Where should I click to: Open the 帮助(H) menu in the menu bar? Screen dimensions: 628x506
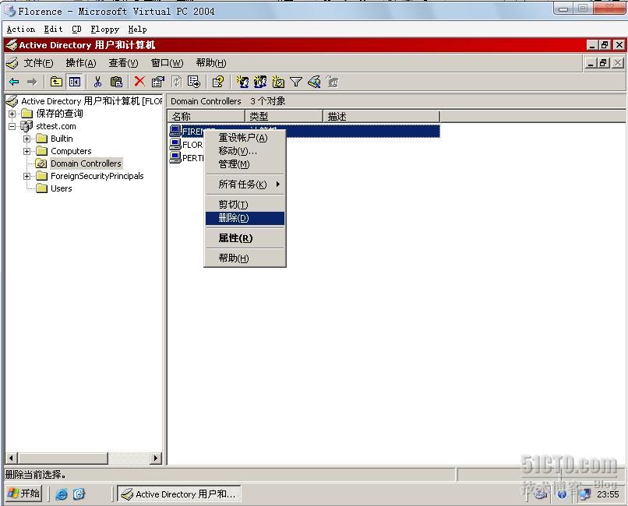click(211, 63)
